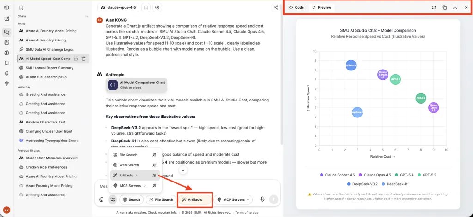Attach a file using the paperclip icon
473x217 pixels.
click(102, 199)
